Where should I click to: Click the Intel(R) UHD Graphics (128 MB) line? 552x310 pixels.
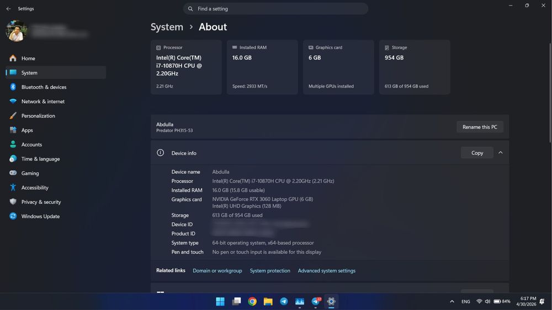tap(246, 206)
